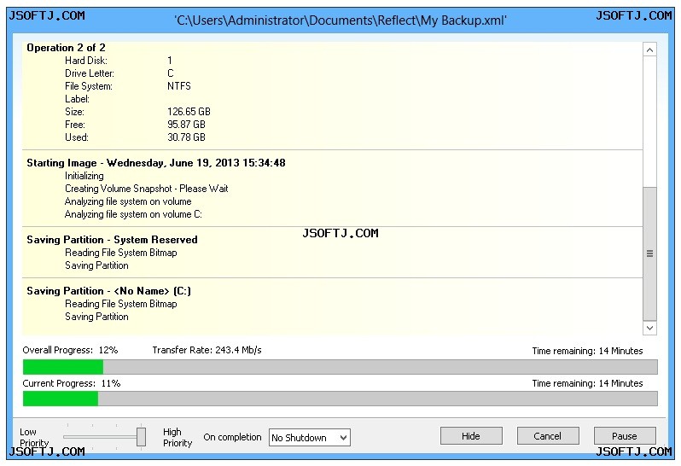Click the 'High Priority' label

click(178, 437)
